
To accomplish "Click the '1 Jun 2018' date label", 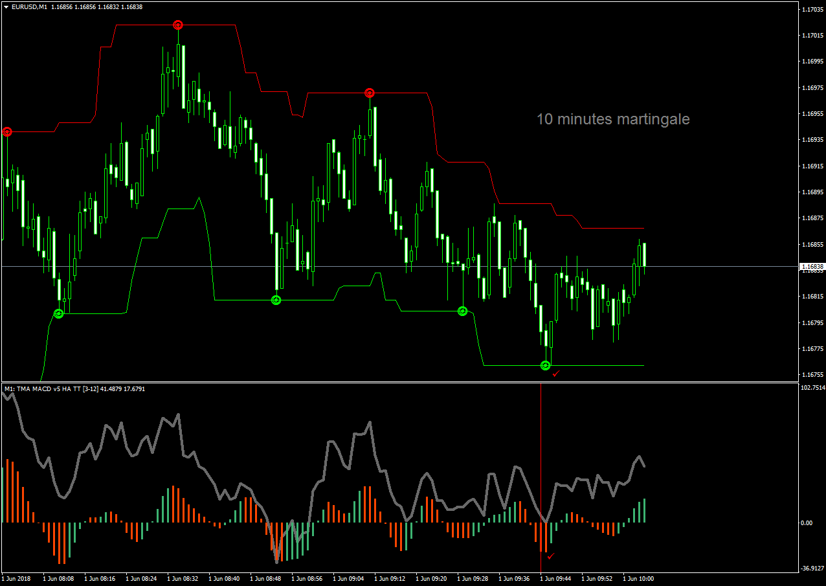I will (x=17, y=579).
